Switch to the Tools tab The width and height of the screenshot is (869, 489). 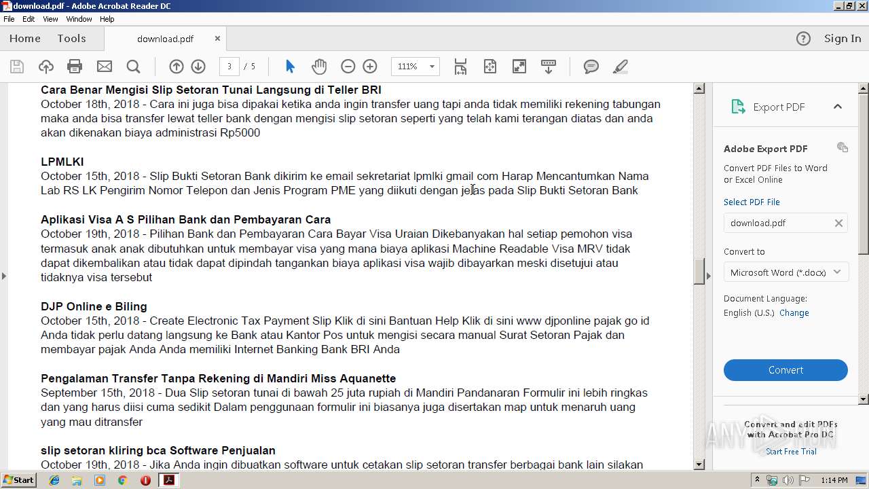coord(71,39)
